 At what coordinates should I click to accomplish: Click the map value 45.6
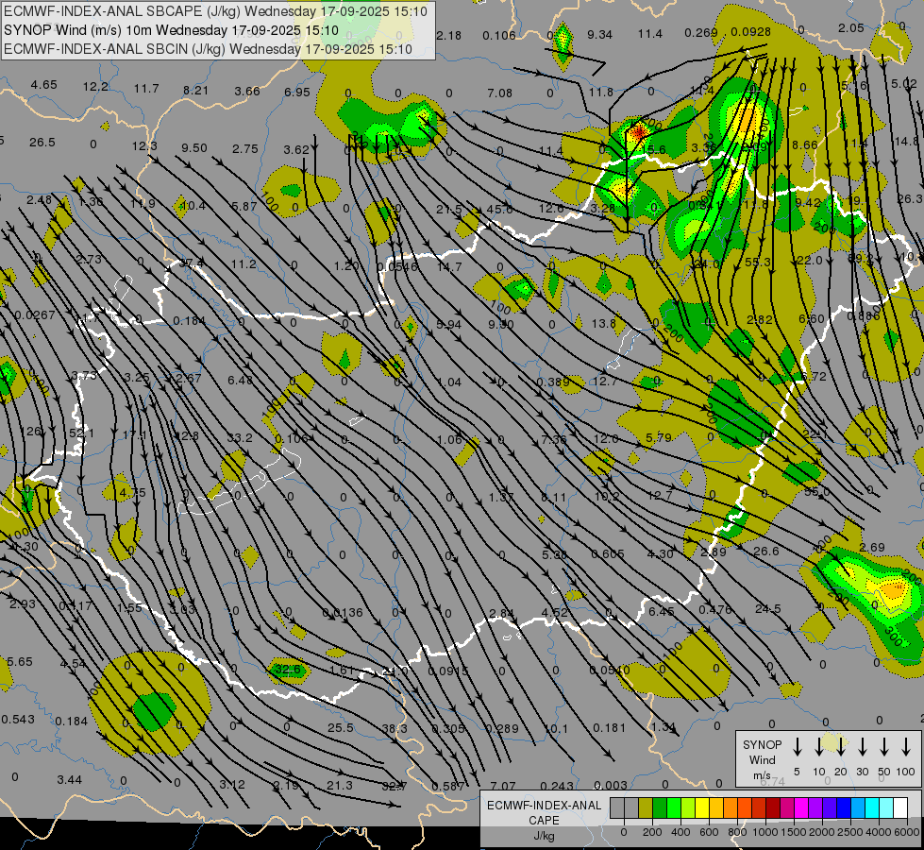(x=499, y=209)
